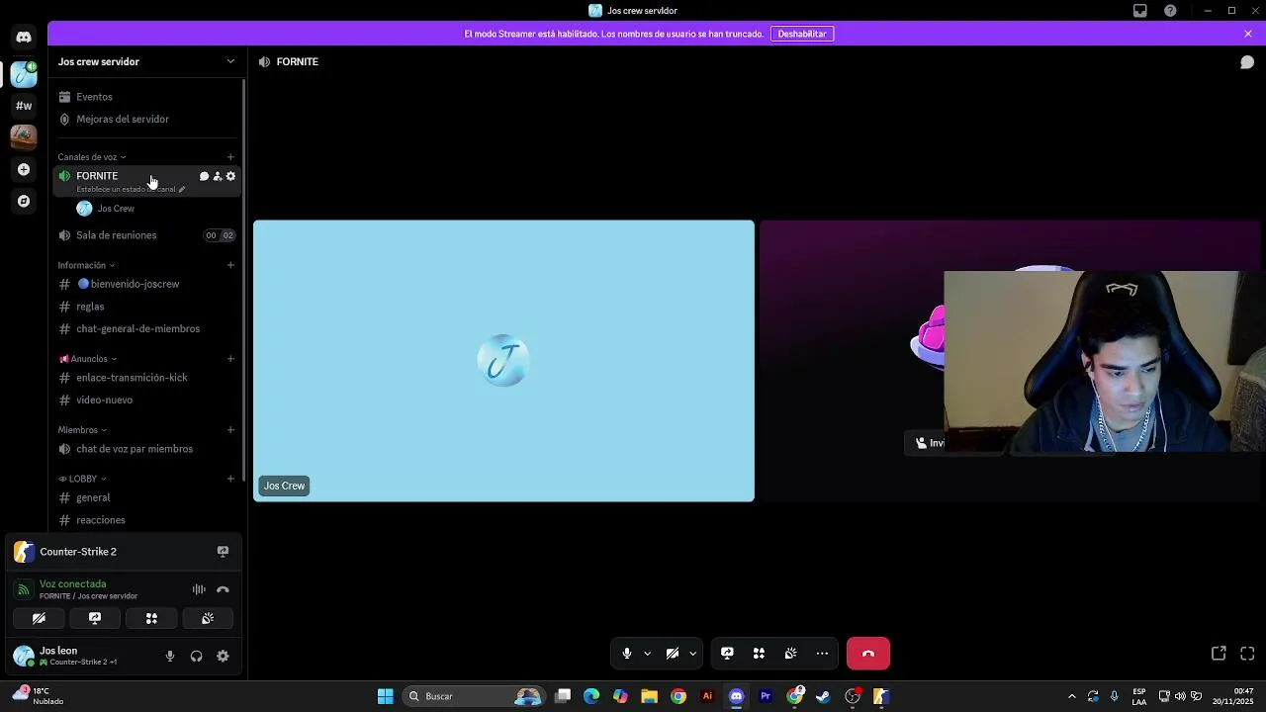The height and width of the screenshot is (712, 1266).
Task: Collapse the LOBBY category
Action: point(82,479)
